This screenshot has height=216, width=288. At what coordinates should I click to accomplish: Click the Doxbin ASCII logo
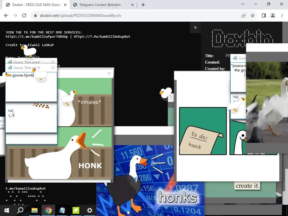[x=242, y=38]
